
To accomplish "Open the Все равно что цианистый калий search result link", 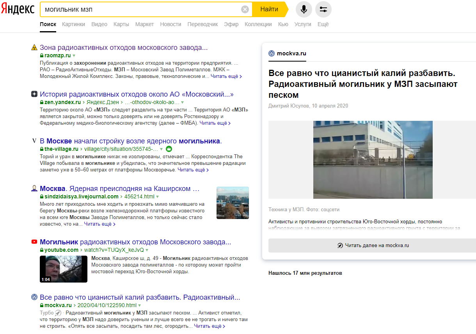I will coord(140,297).
